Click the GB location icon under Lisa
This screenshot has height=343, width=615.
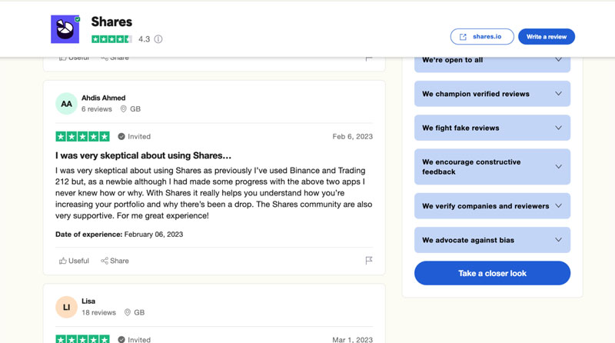(x=127, y=312)
